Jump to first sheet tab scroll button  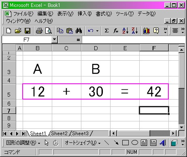click(x=5, y=134)
